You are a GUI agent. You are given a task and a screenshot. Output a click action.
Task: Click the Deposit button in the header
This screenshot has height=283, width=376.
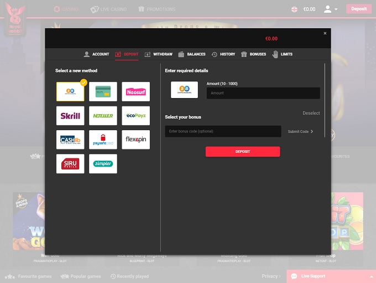tap(359, 9)
